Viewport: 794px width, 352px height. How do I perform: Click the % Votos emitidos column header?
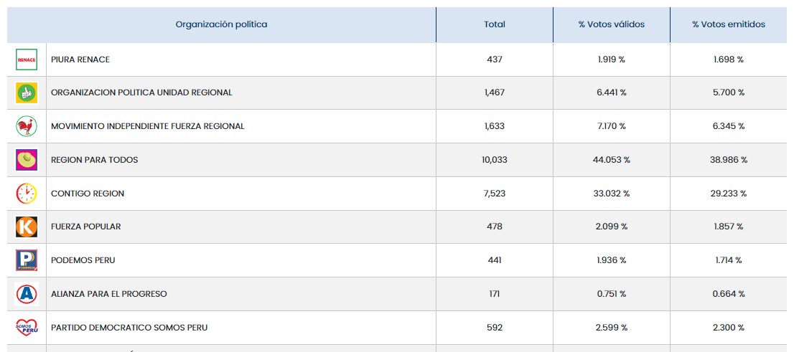click(729, 24)
